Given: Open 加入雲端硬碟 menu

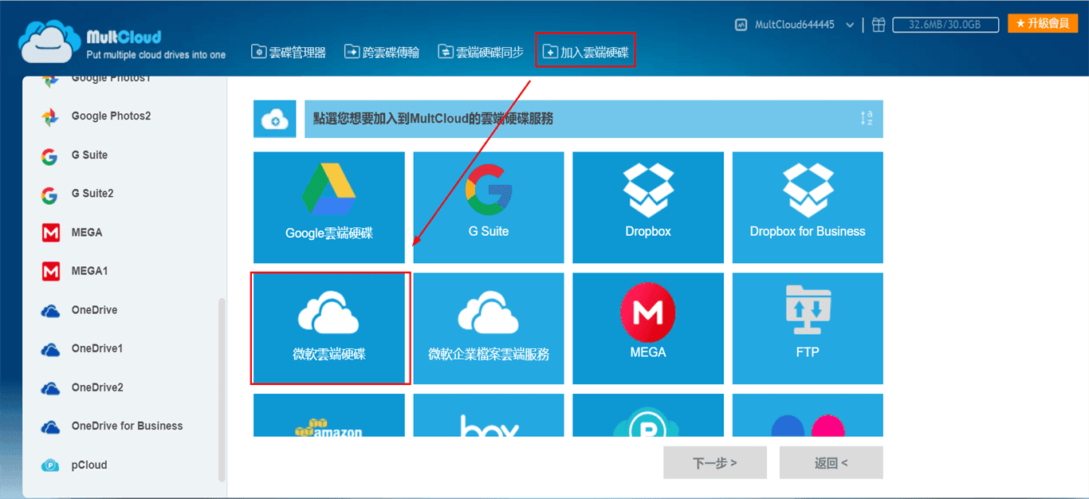Looking at the screenshot, I should pos(585,52).
